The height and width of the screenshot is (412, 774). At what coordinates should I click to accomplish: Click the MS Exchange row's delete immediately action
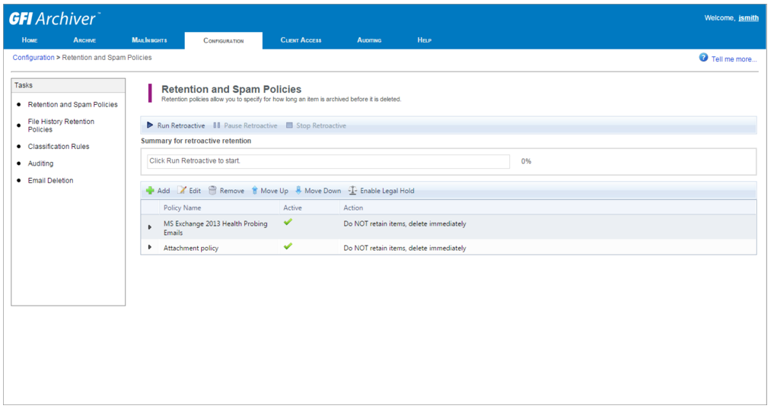[x=405, y=223]
